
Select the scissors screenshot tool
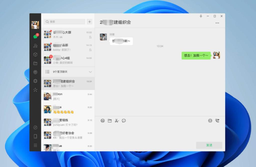(x=116, y=120)
